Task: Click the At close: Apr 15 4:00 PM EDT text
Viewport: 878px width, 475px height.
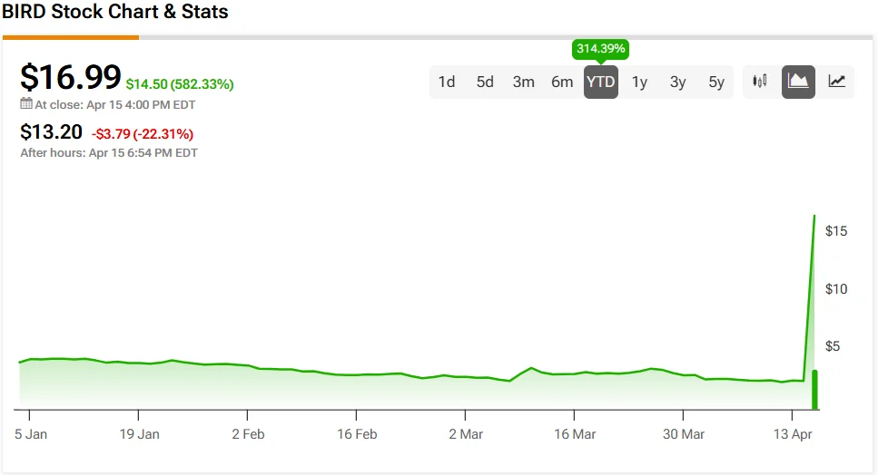Action: 114,104
